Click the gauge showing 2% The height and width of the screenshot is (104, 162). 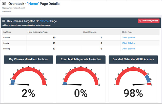pos(28,76)
